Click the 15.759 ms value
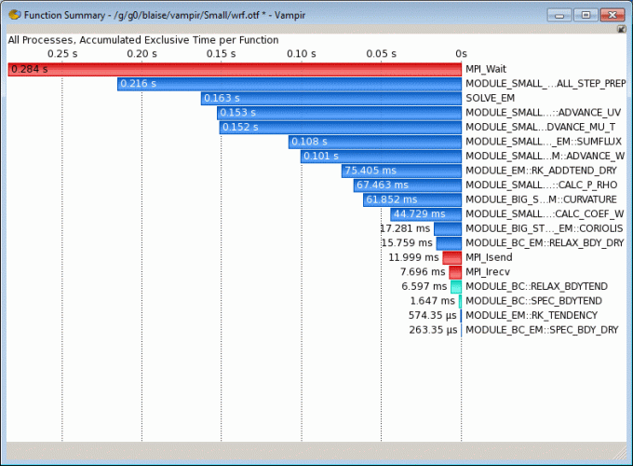633x466 pixels. [407, 243]
